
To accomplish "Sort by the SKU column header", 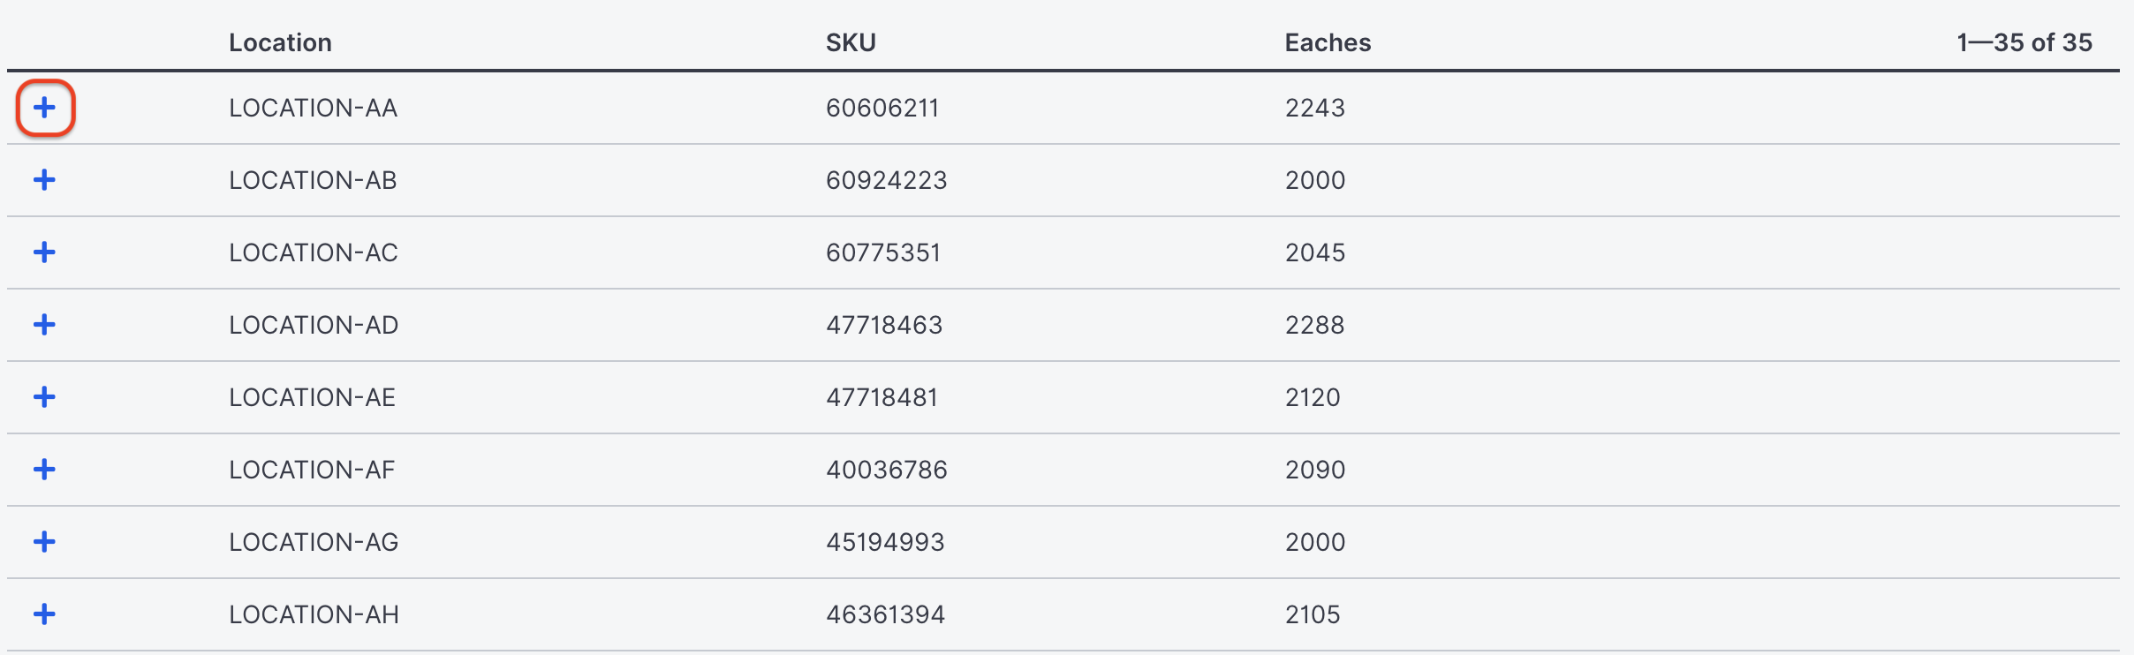I will pos(851,42).
